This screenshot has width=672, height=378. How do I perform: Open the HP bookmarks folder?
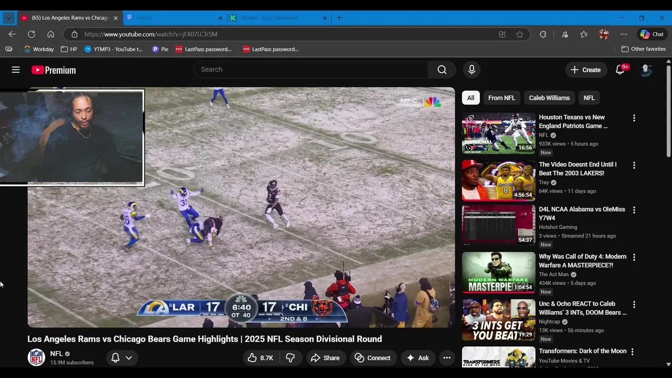69,49
